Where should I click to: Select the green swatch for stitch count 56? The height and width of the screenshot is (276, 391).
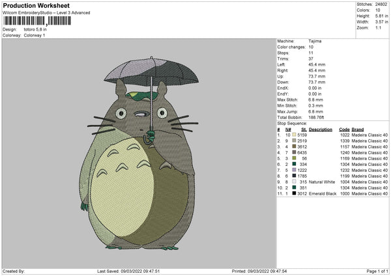295,158
